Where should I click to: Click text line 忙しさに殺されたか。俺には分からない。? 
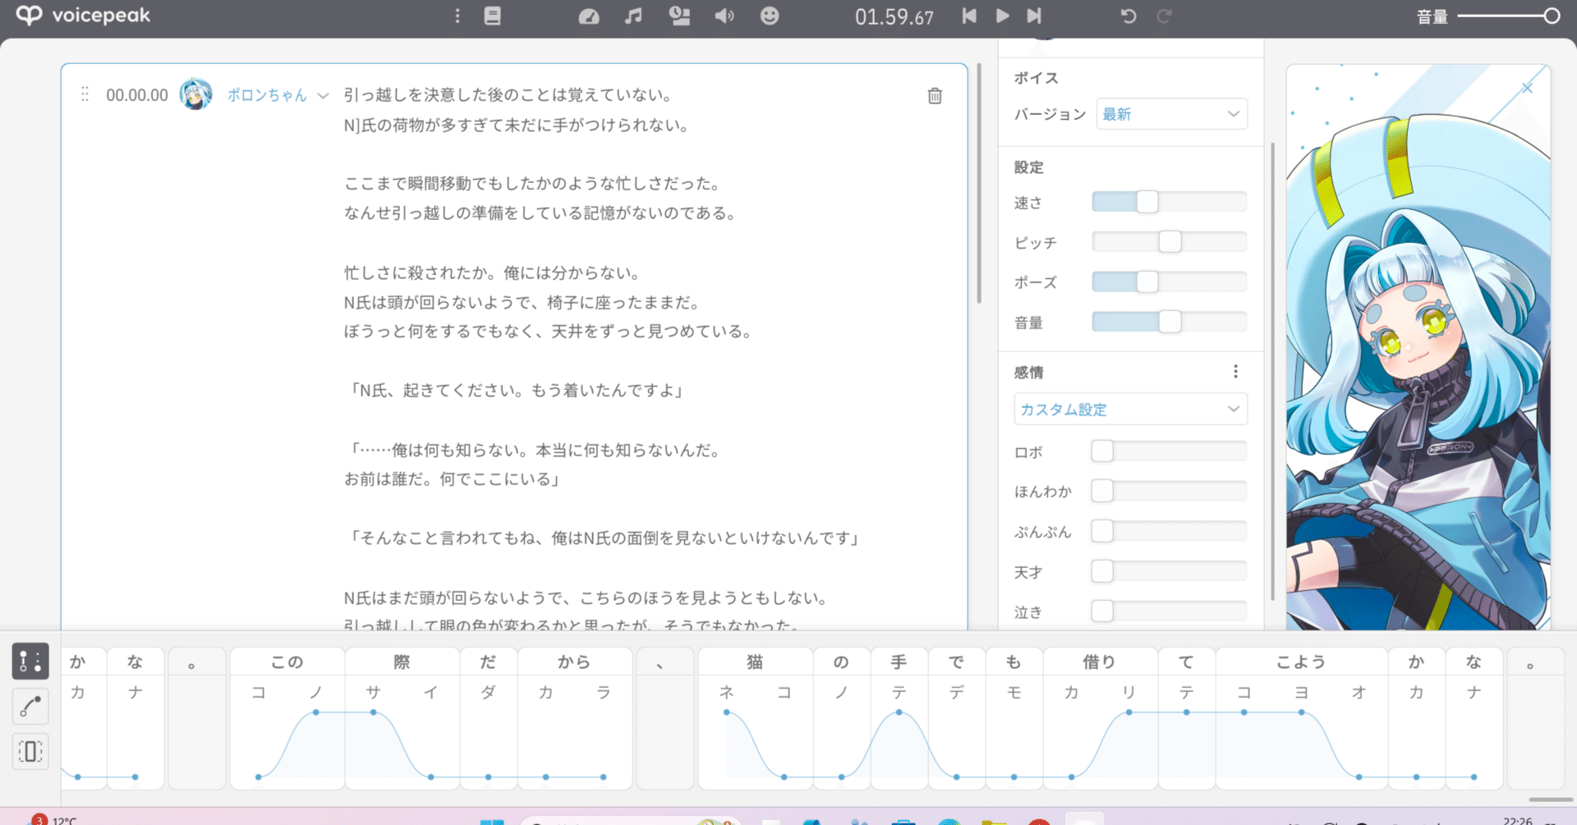[493, 273]
